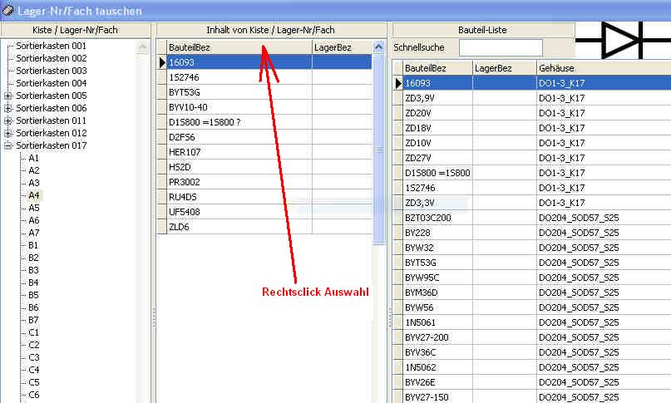The width and height of the screenshot is (671, 403).
Task: Click the tree panel scrollbar up arrow
Action: [x=143, y=47]
